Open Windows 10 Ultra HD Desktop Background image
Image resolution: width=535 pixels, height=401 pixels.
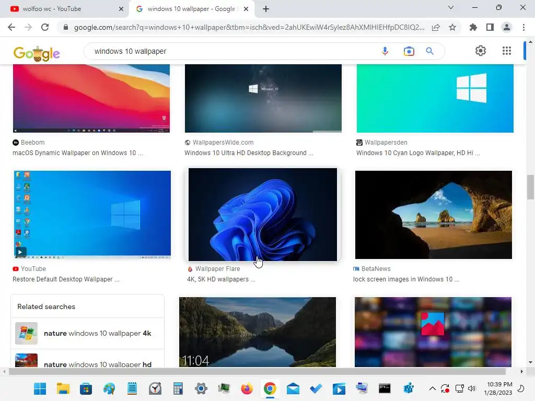263,98
